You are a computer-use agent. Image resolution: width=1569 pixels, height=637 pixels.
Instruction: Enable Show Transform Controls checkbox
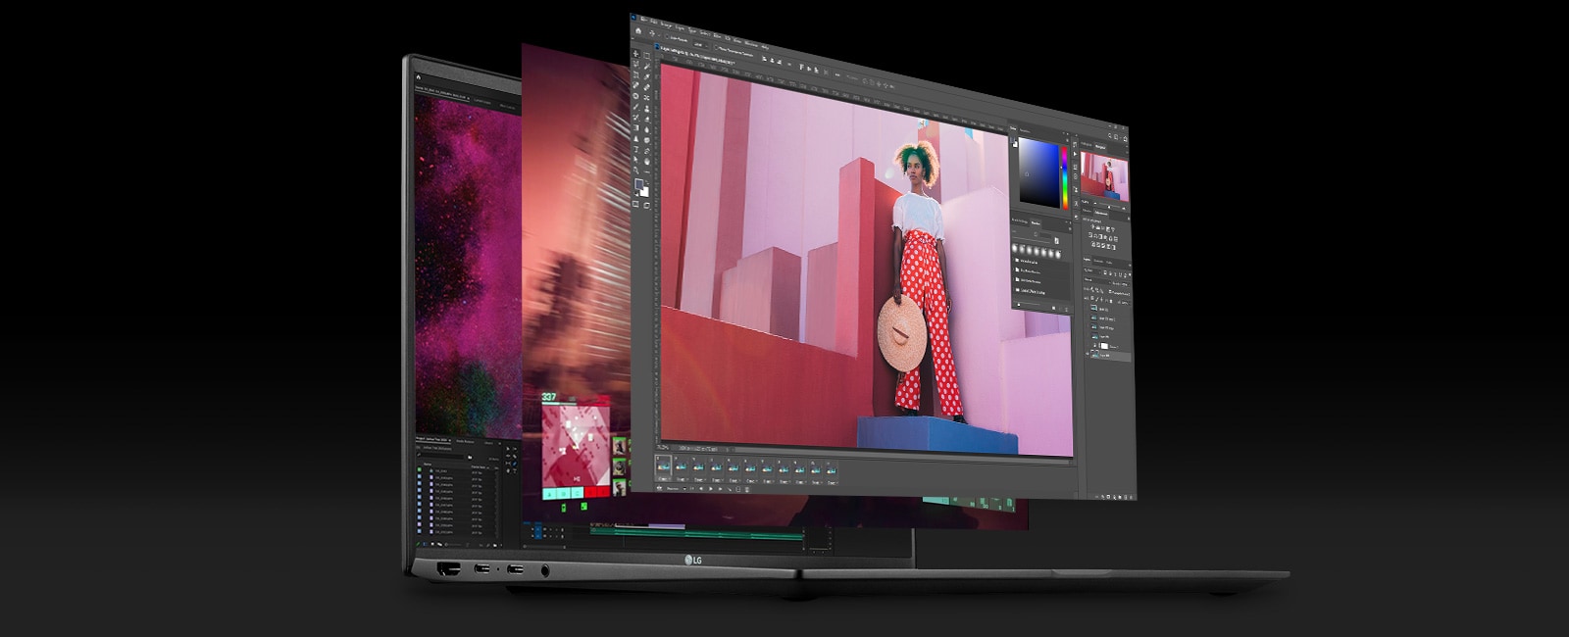pos(718,46)
